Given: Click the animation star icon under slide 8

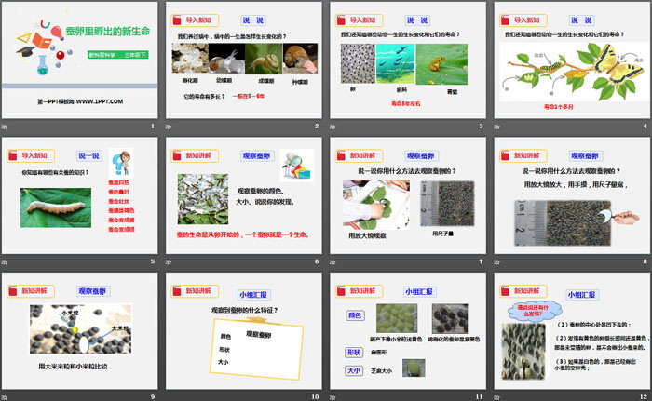Looking at the screenshot, I should [x=496, y=261].
